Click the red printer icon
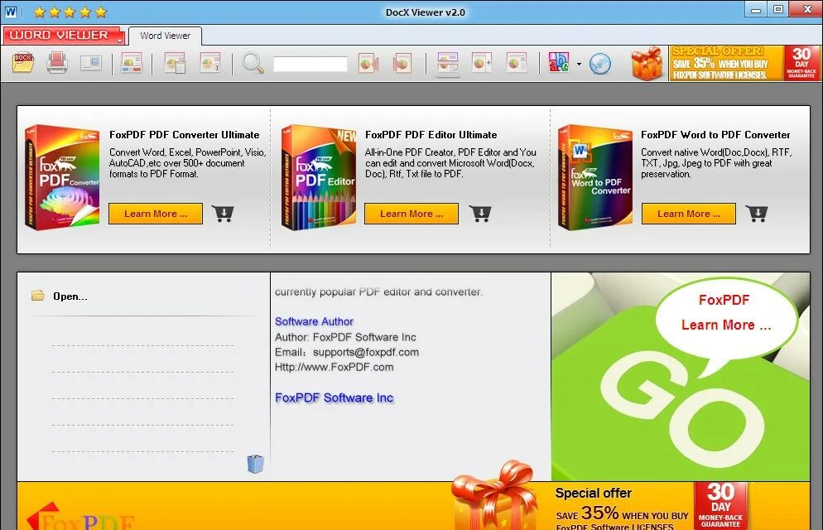 click(56, 62)
